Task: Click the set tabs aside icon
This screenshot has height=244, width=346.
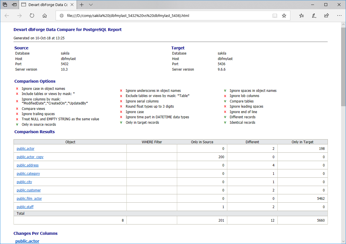Action: pos(14,5)
